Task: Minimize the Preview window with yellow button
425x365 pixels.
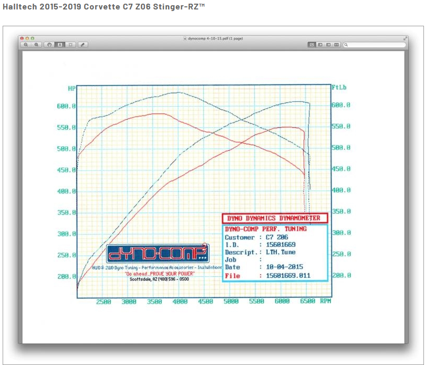Action: coord(27,38)
